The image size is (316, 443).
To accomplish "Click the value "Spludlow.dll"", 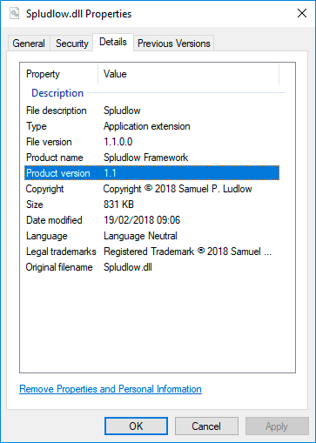I will click(x=128, y=267).
